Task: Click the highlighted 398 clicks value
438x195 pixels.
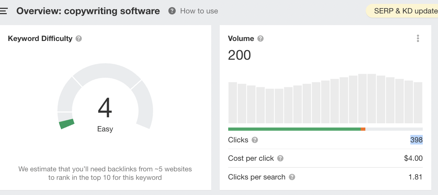Action: [x=416, y=140]
